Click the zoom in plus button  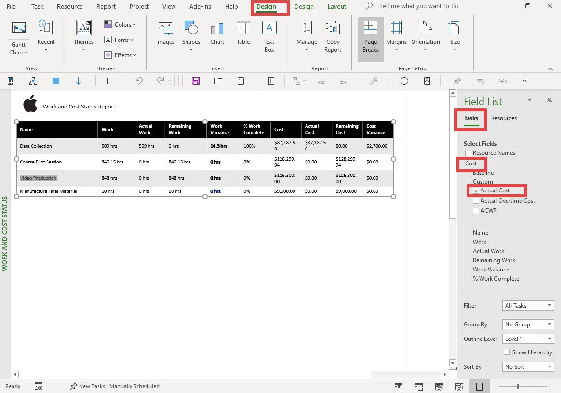551,386
